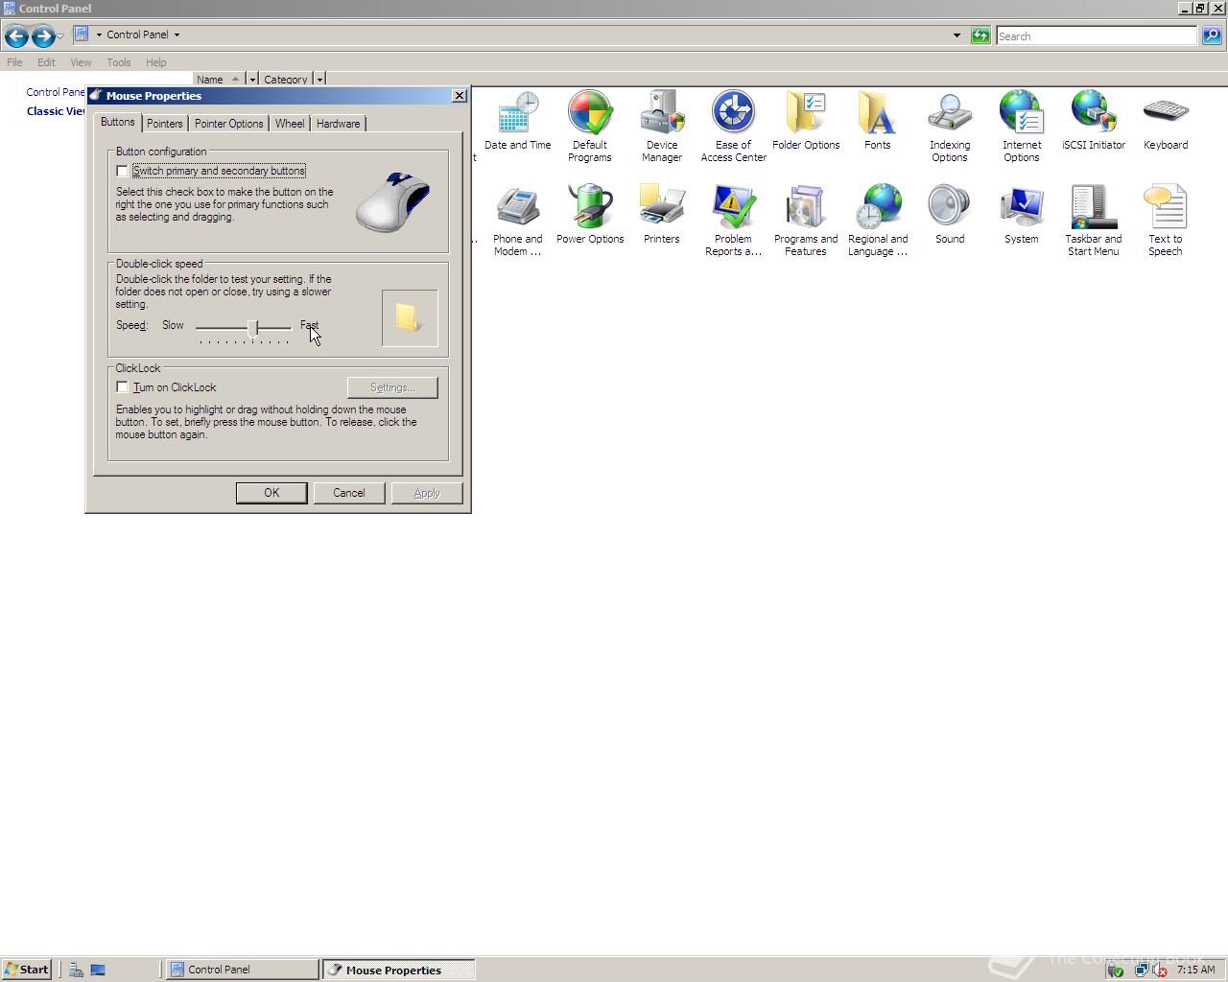The height and width of the screenshot is (982, 1228).
Task: Open Text to Speech icon
Action: pos(1166,221)
